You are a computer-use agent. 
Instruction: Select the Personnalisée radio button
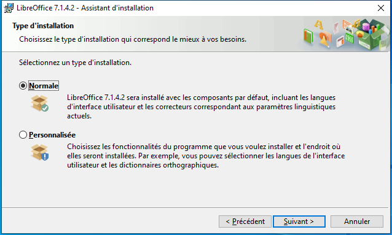click(x=23, y=135)
